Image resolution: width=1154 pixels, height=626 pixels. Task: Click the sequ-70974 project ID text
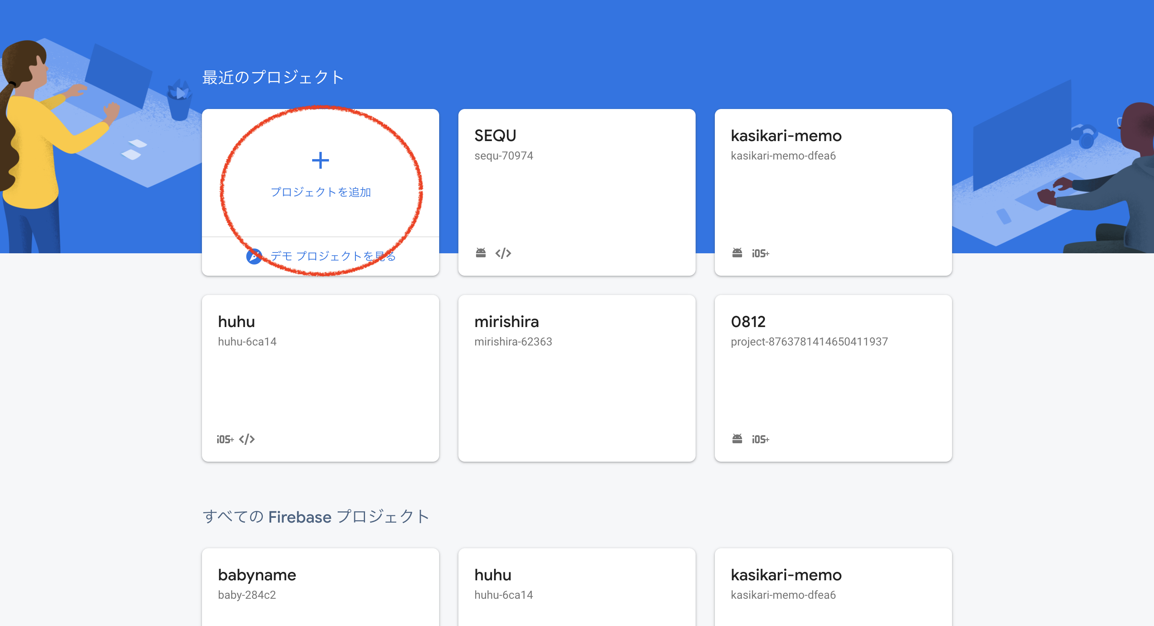tap(504, 155)
